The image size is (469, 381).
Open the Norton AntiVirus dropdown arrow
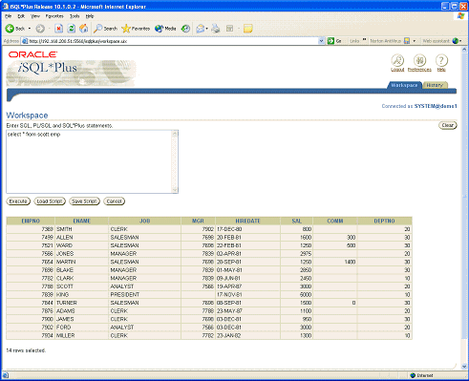[x=415, y=41]
